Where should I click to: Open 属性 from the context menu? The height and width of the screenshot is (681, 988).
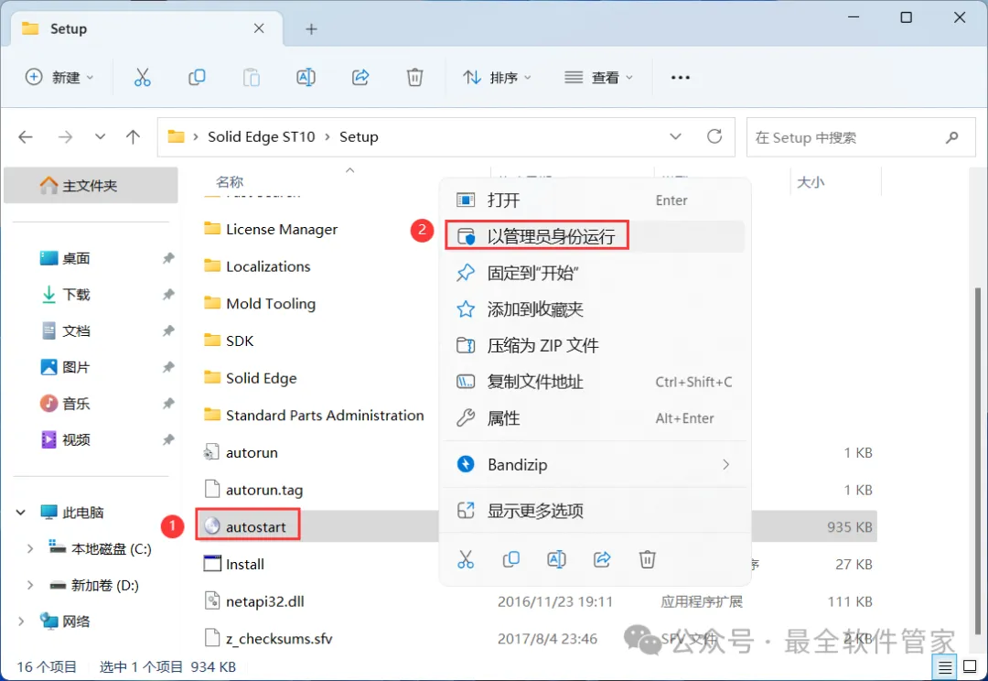(595, 418)
